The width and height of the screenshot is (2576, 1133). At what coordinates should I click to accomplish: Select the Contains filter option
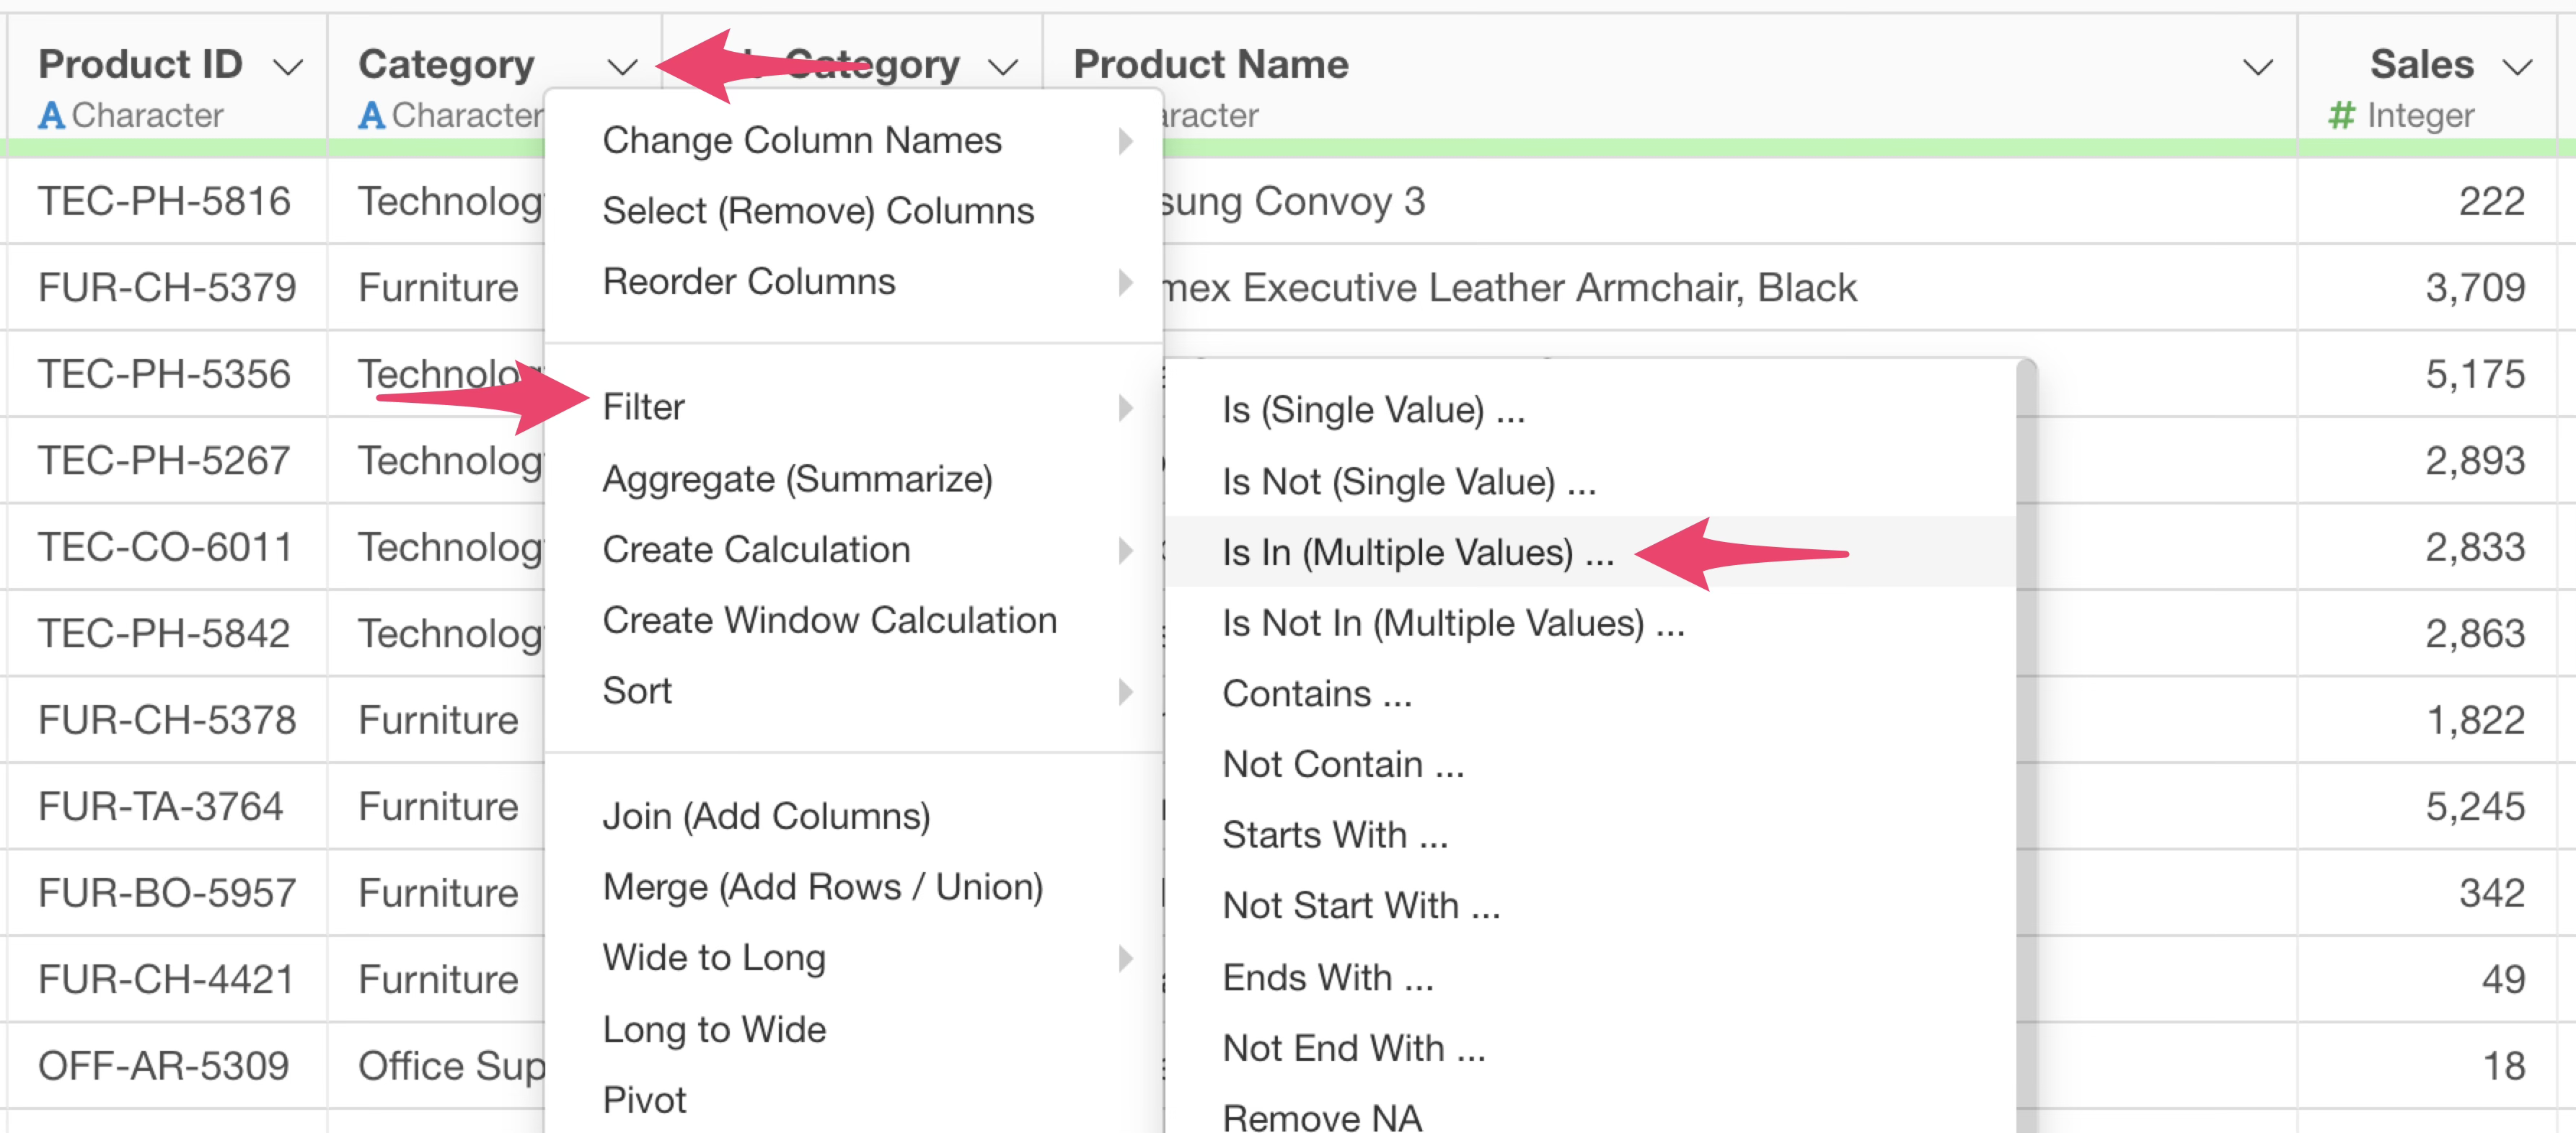(1316, 693)
